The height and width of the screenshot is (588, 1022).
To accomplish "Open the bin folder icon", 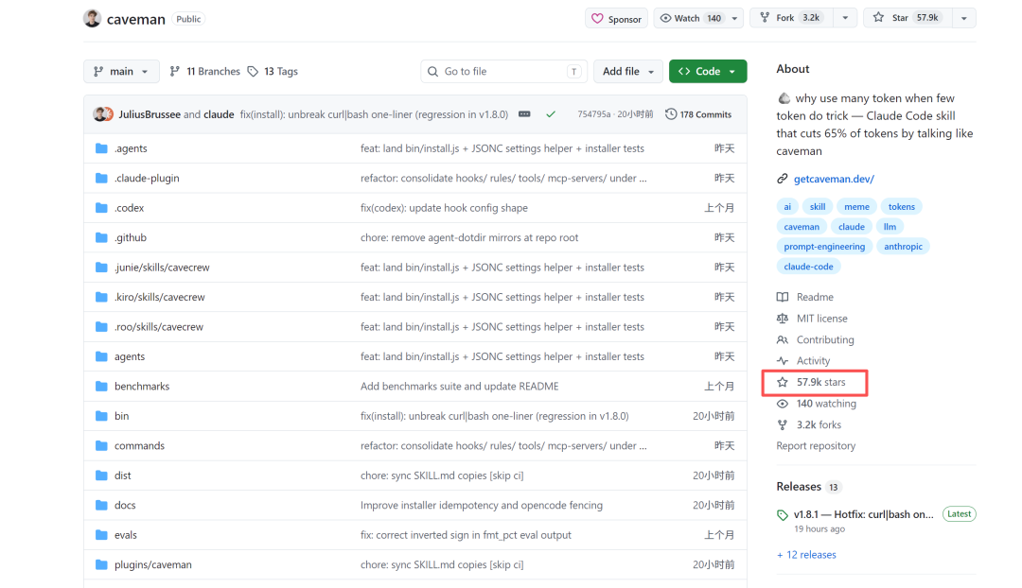I will (101, 416).
